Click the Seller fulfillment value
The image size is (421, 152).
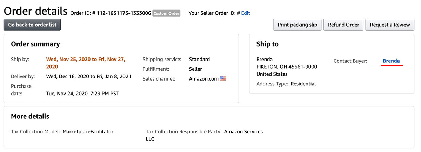click(195, 69)
